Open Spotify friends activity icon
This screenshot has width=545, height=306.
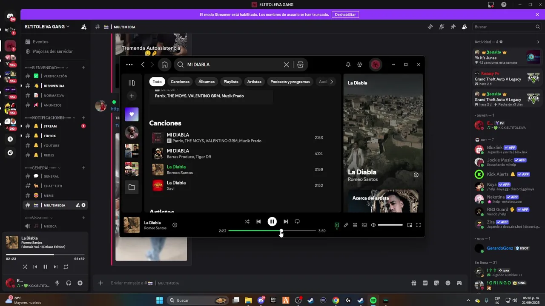(360, 65)
